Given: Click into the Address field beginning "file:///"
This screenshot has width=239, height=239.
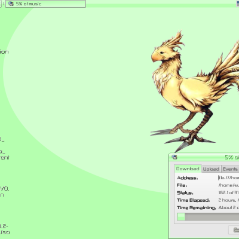Looking at the screenshot, I should (228, 177).
